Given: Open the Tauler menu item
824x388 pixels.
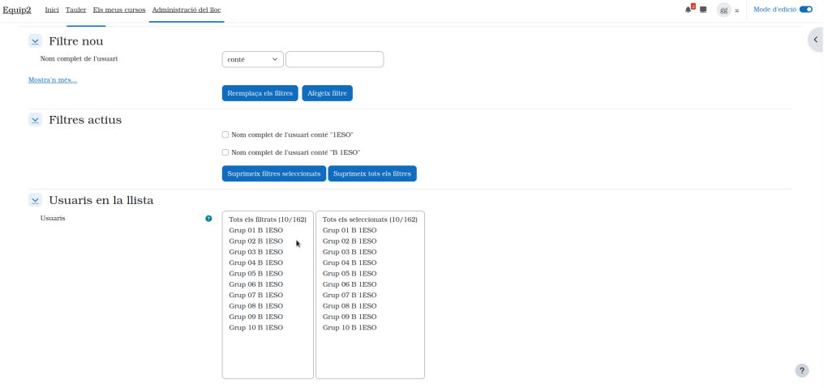Looking at the screenshot, I should coord(75,10).
